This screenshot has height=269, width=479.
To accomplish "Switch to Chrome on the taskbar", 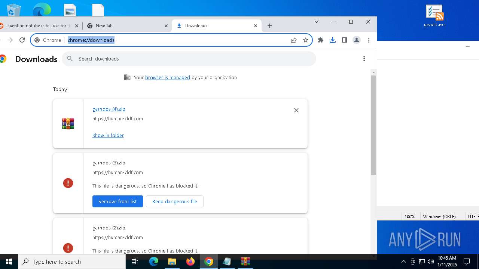I will point(209,262).
